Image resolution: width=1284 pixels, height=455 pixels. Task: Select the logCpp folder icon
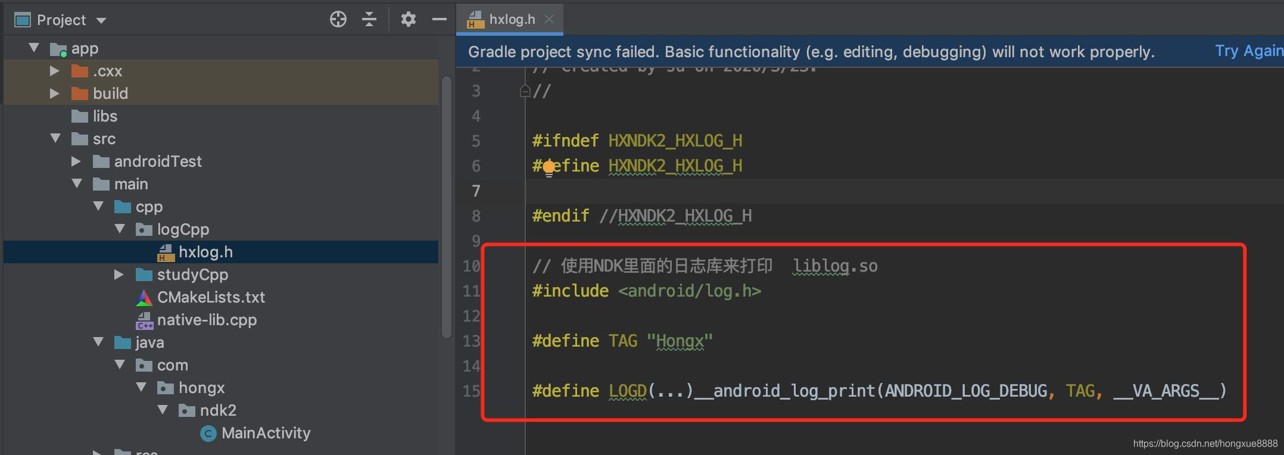coord(144,230)
